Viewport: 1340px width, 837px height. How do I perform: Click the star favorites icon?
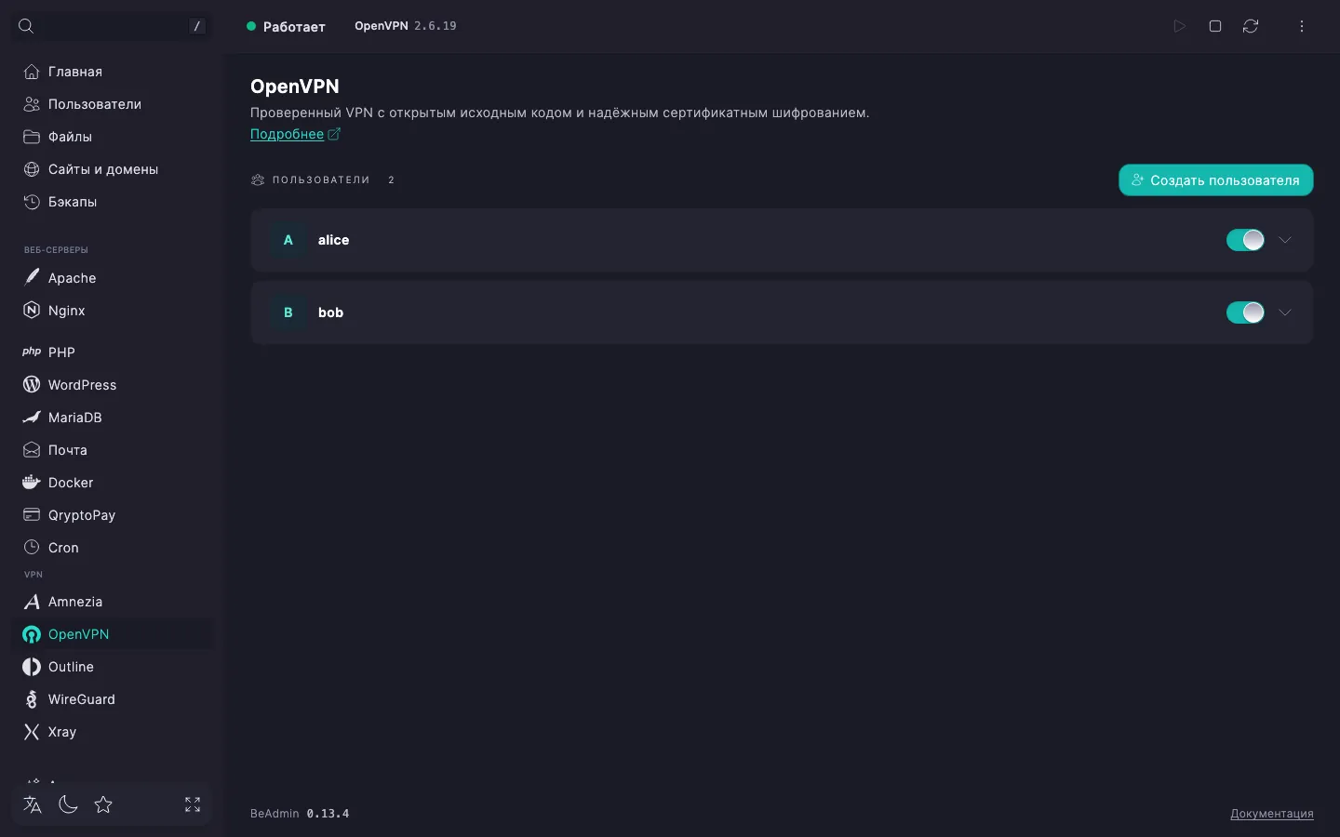coord(103,804)
